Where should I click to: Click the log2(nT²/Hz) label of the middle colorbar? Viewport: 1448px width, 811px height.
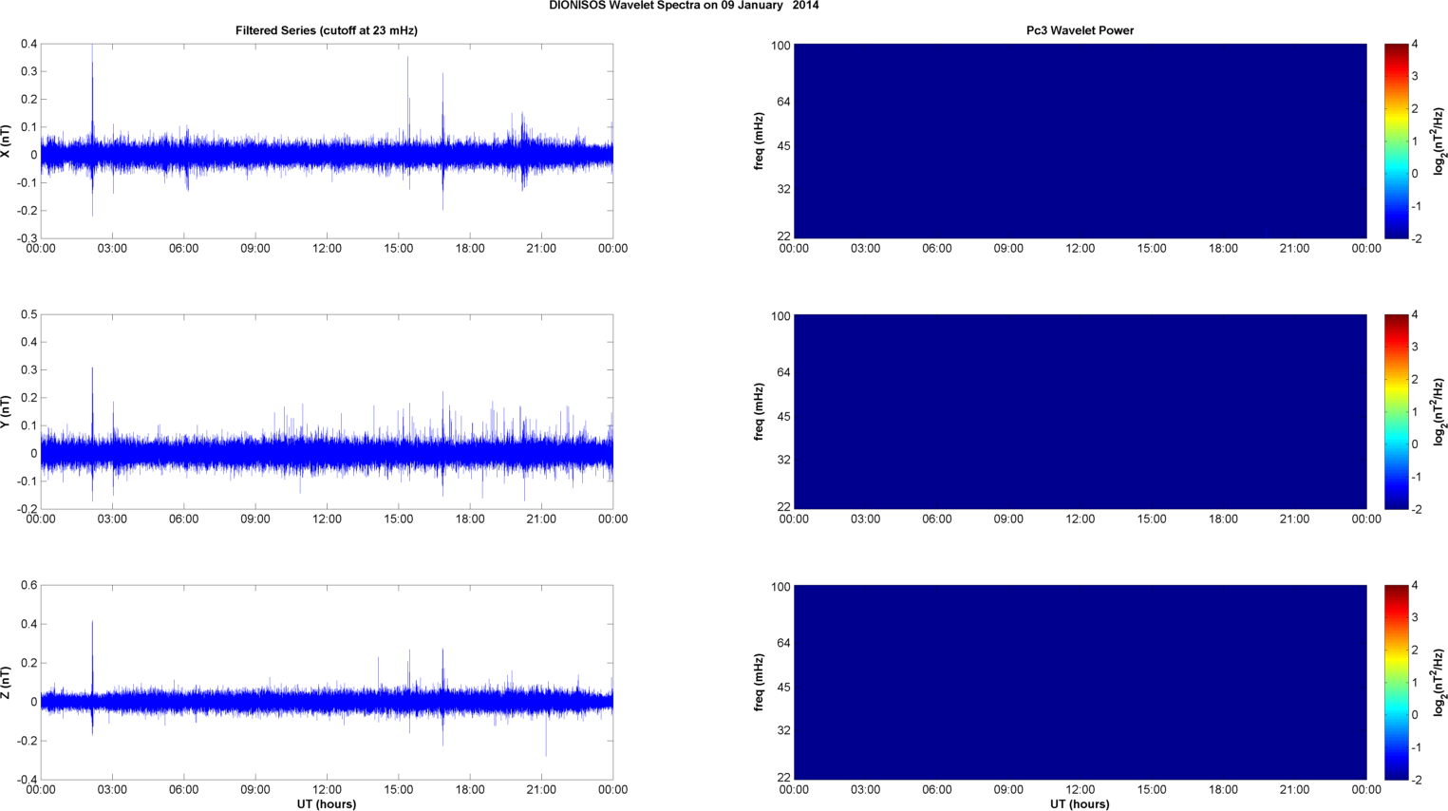[x=1439, y=412]
